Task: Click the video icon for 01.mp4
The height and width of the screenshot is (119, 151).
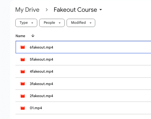Action: click(x=23, y=108)
